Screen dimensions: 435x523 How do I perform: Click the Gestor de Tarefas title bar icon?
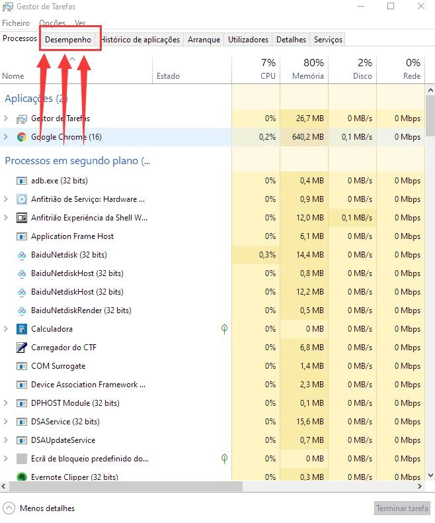coord(8,7)
